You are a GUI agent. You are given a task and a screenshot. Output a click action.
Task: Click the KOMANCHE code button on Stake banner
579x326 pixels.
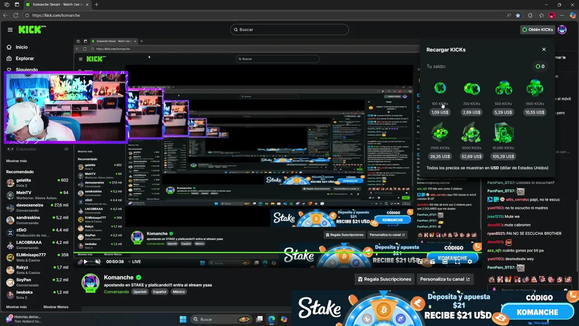pyautogui.click(x=537, y=312)
